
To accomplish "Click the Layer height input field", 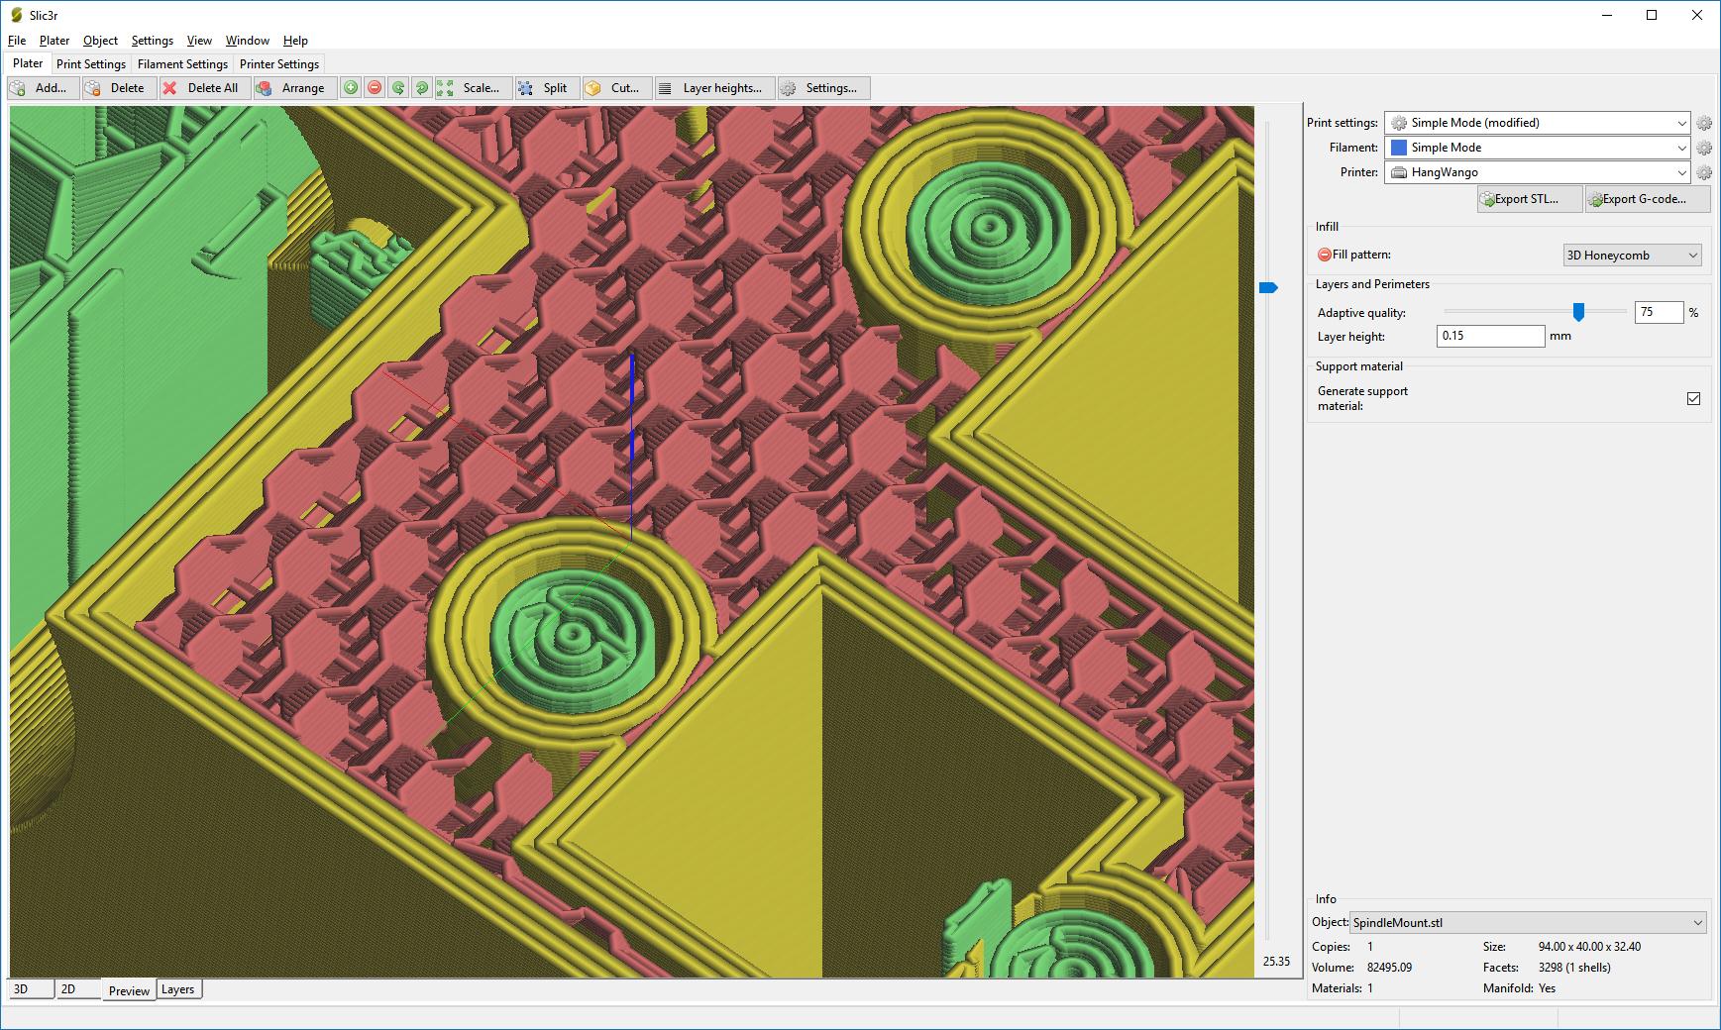I will (x=1490, y=336).
